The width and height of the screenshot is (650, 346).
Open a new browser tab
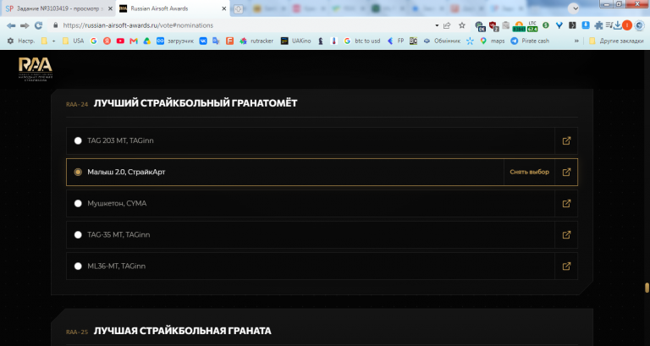239,9
